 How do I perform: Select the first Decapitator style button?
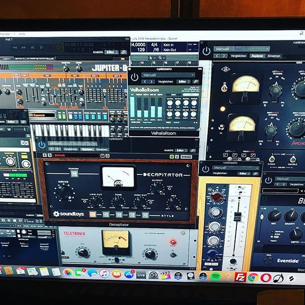pyautogui.click(x=93, y=215)
